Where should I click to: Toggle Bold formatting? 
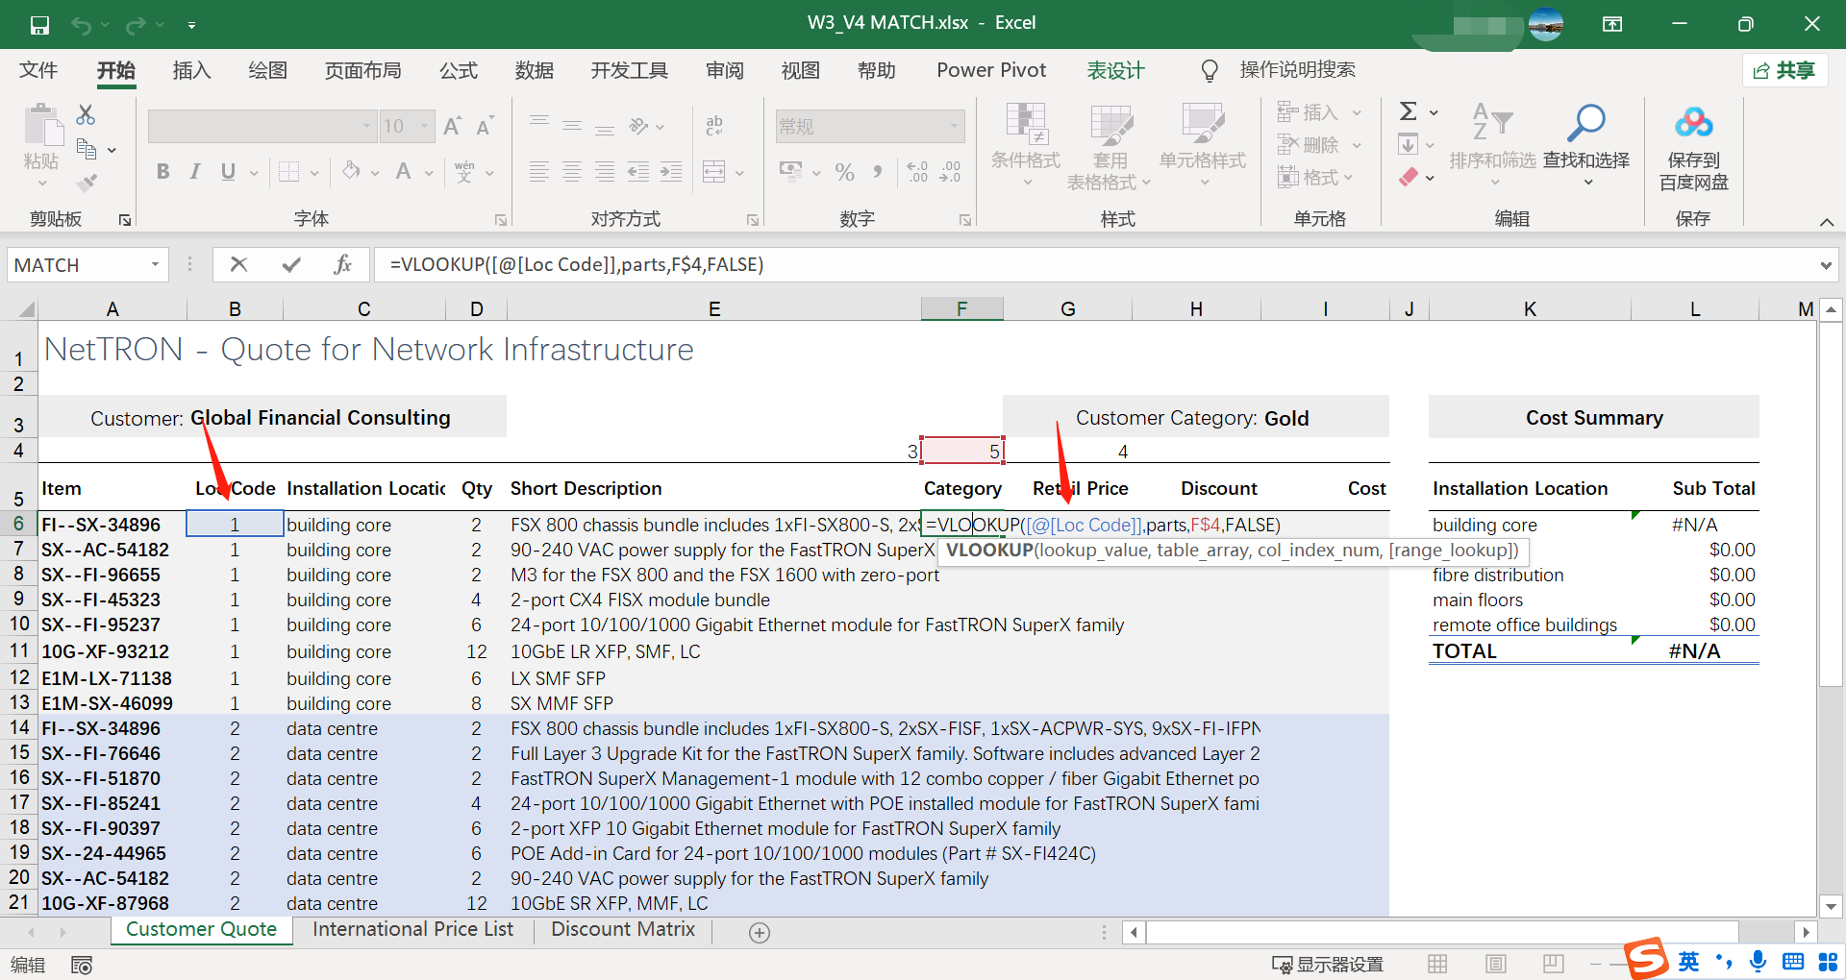pyautogui.click(x=162, y=172)
